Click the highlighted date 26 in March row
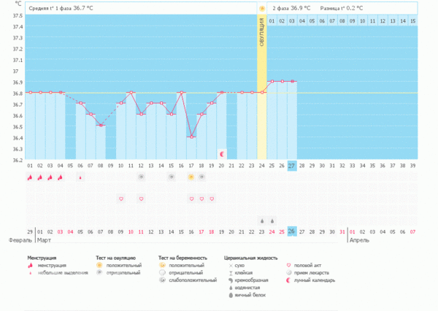438x311 pixels. pyautogui.click(x=291, y=231)
